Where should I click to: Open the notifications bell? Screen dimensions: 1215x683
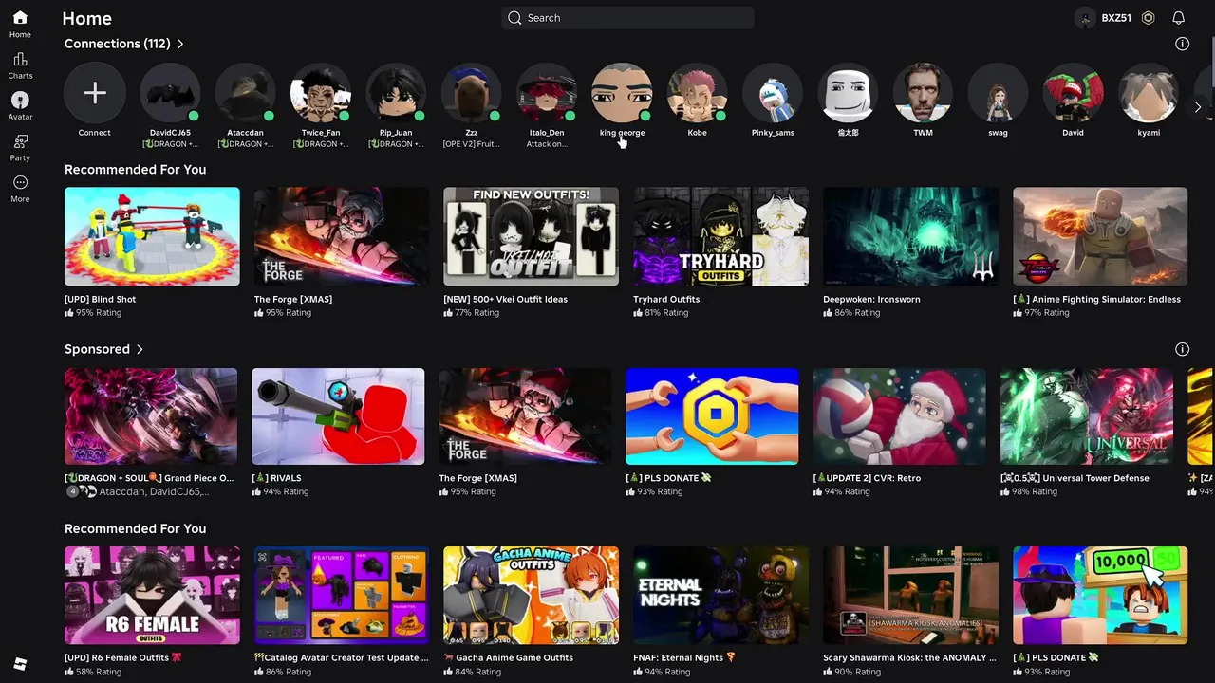pyautogui.click(x=1178, y=18)
